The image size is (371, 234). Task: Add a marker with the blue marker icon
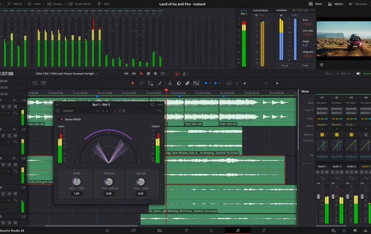pyautogui.click(x=216, y=83)
